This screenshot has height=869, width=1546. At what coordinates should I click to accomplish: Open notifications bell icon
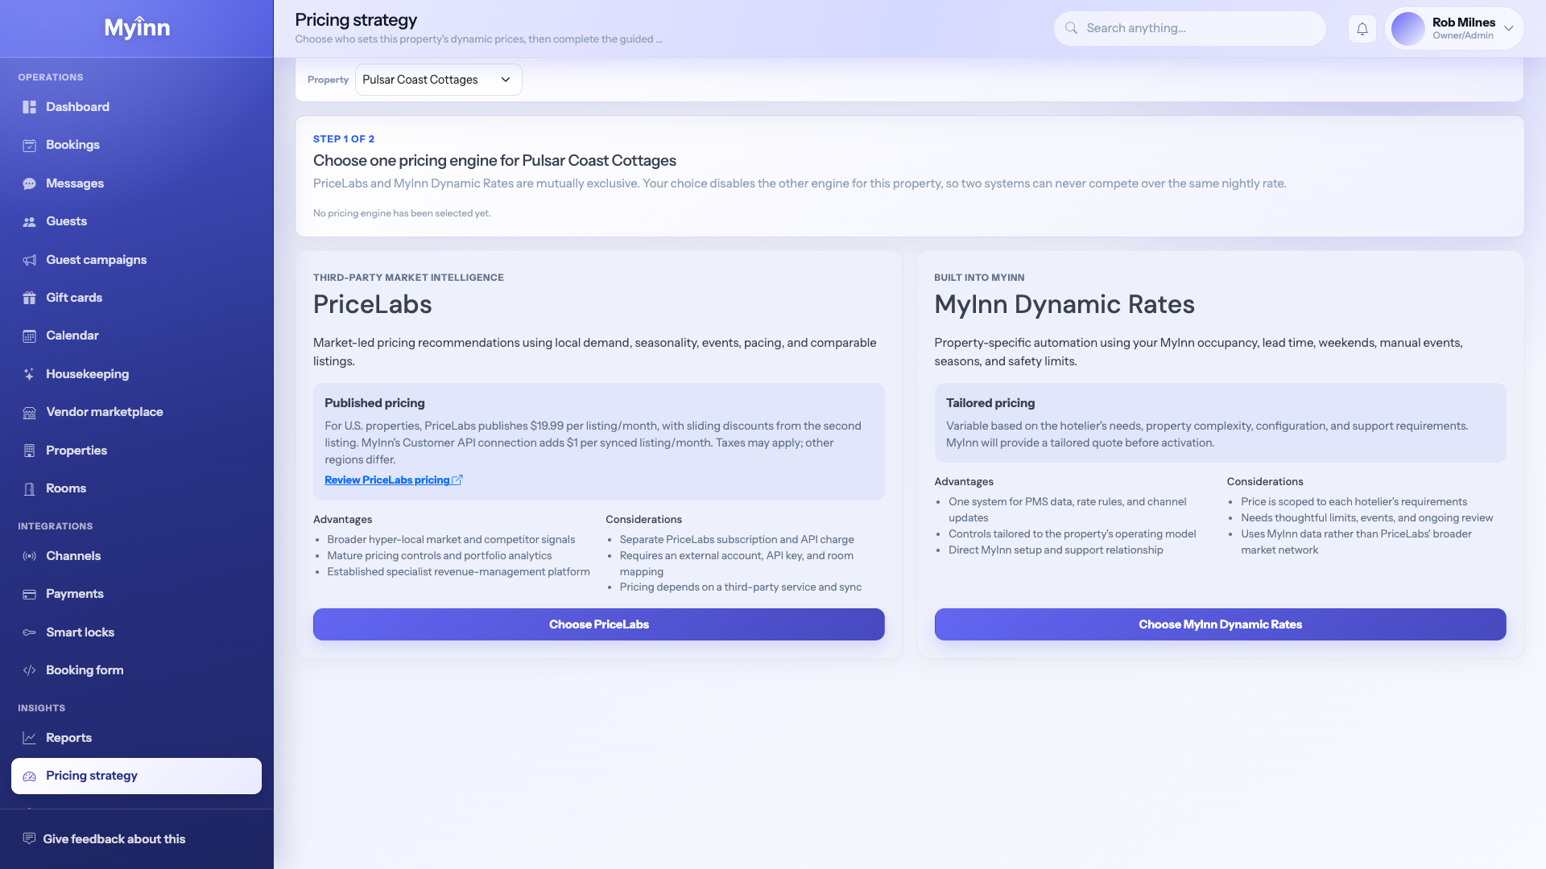coord(1362,28)
